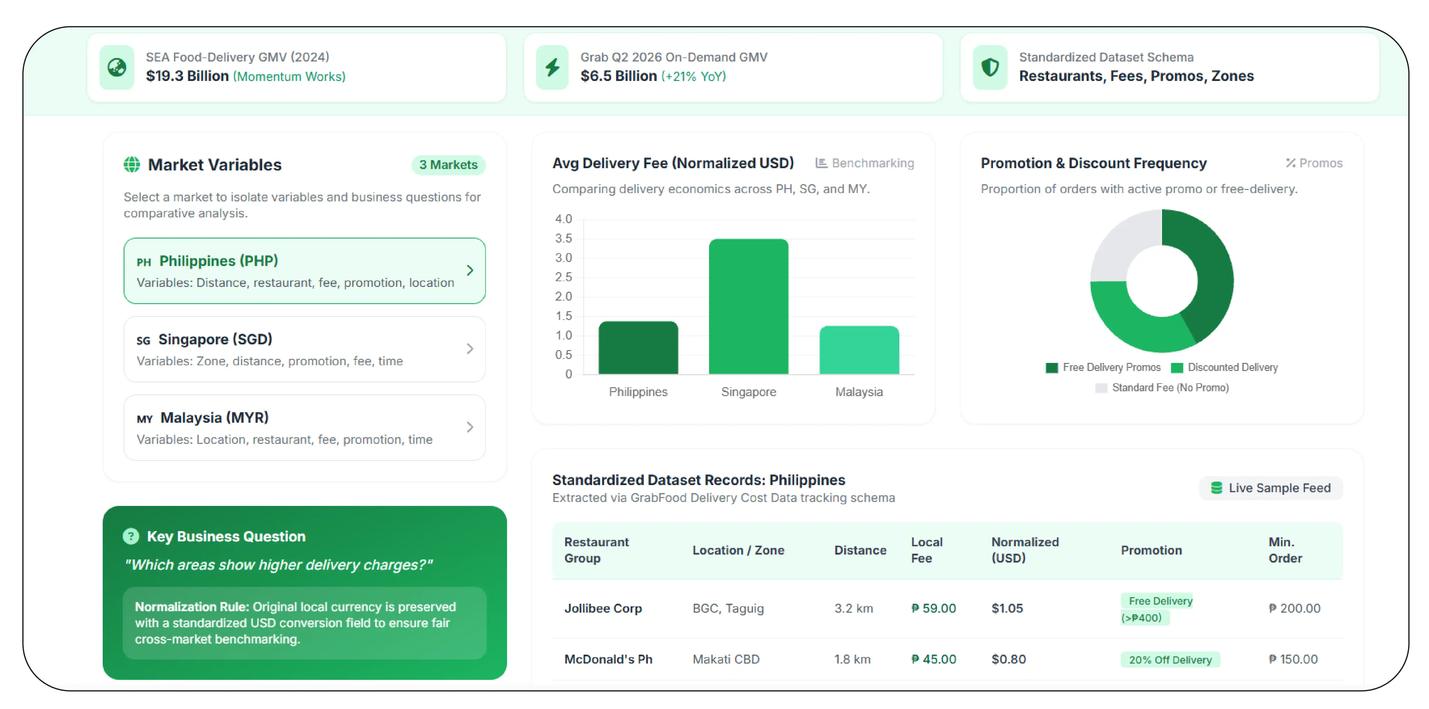This screenshot has height=709, width=1429.
Task: Click the Distance column header
Action: (860, 550)
